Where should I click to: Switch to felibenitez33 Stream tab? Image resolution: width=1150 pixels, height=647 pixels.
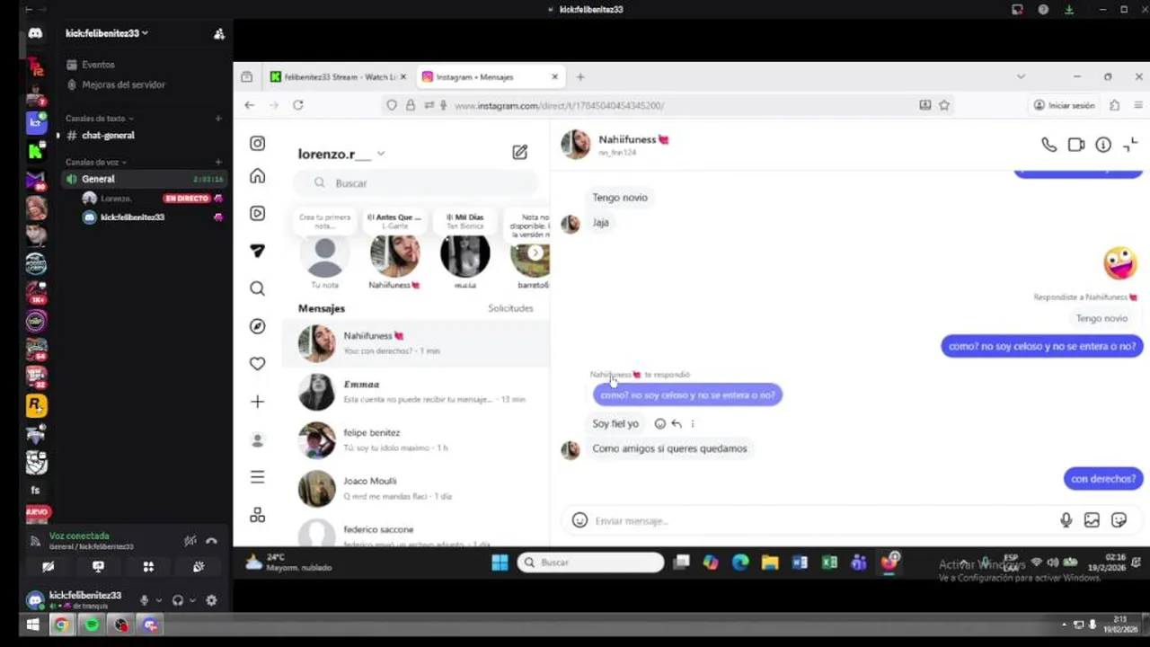[x=338, y=77]
